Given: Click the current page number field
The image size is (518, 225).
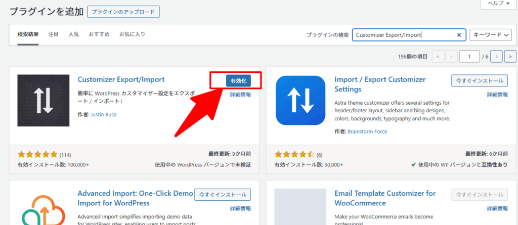Looking at the screenshot, I should pyautogui.click(x=469, y=56).
